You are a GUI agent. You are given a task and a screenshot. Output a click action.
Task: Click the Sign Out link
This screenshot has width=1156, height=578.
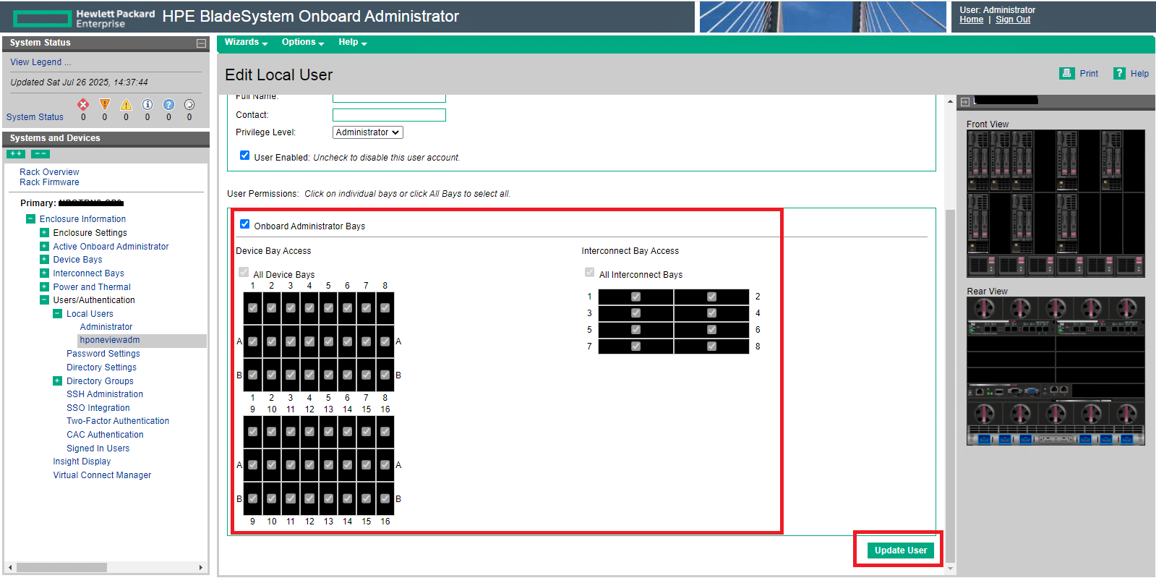pos(1013,20)
